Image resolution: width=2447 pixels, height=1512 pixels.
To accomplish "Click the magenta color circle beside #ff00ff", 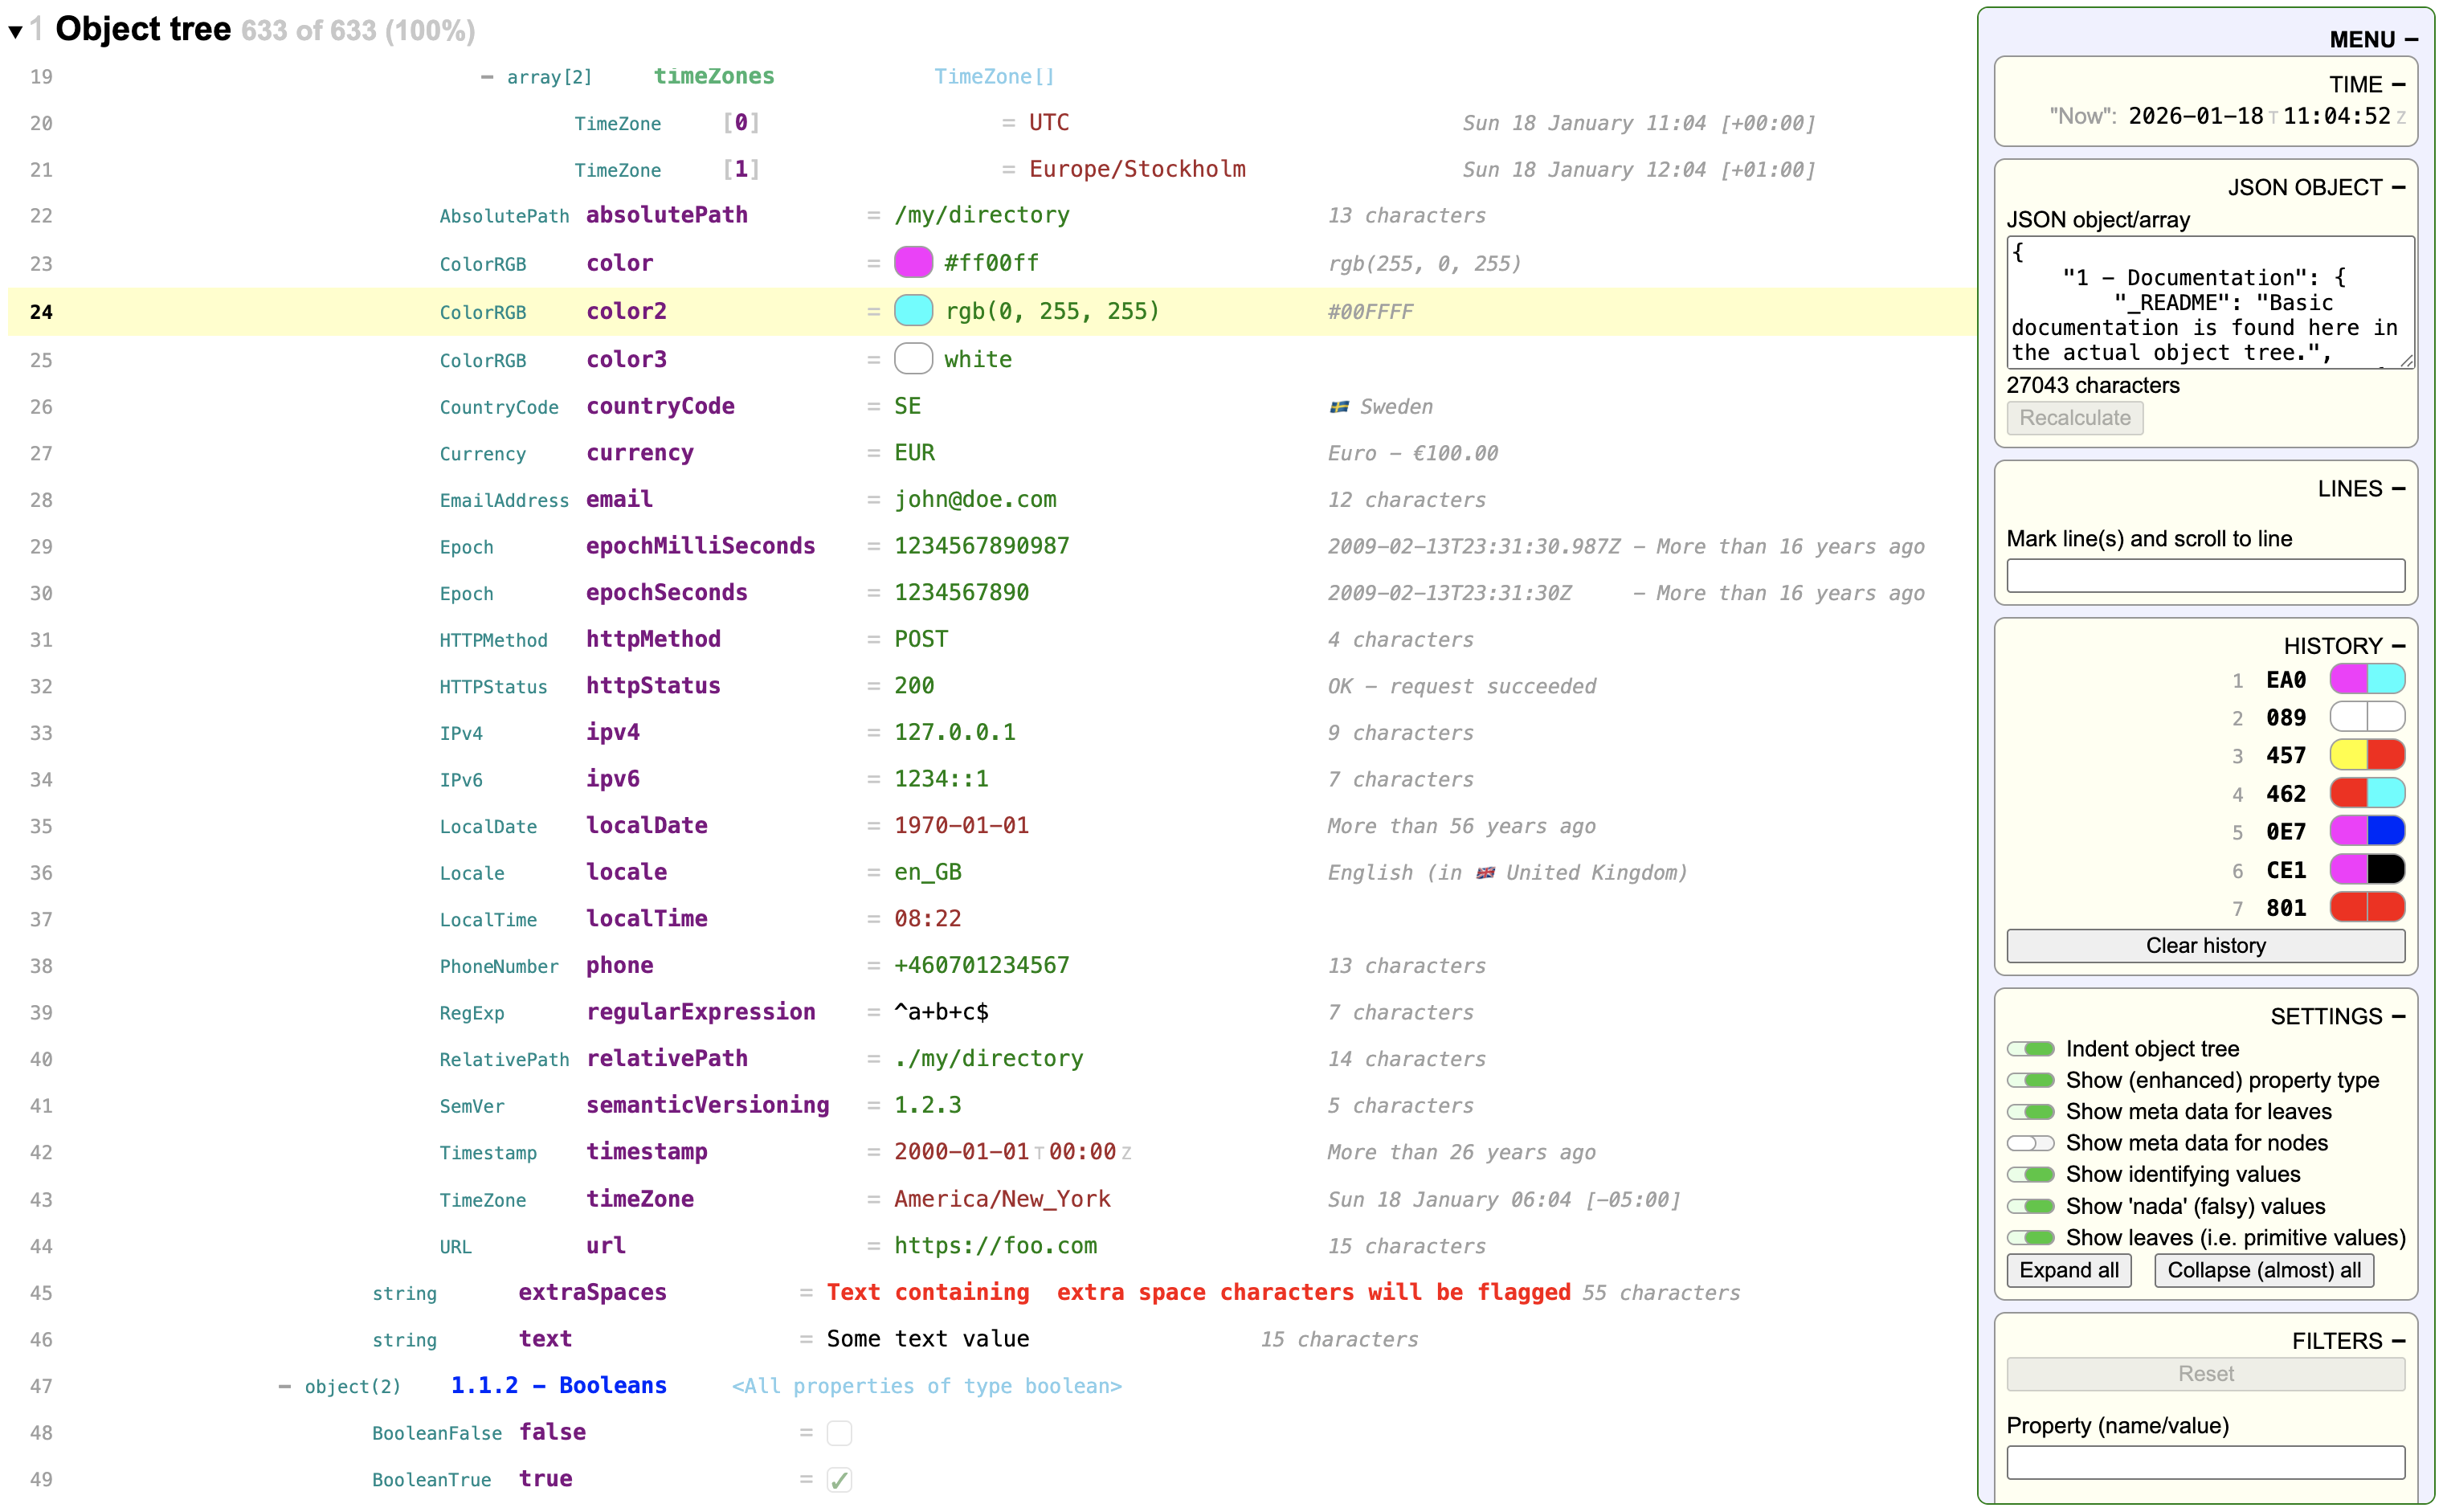I will 911,262.
